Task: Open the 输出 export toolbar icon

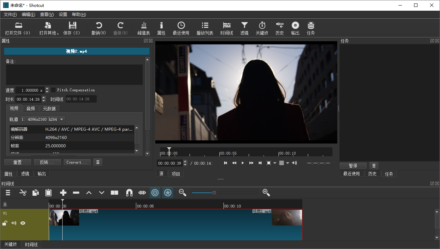Action: point(295,28)
